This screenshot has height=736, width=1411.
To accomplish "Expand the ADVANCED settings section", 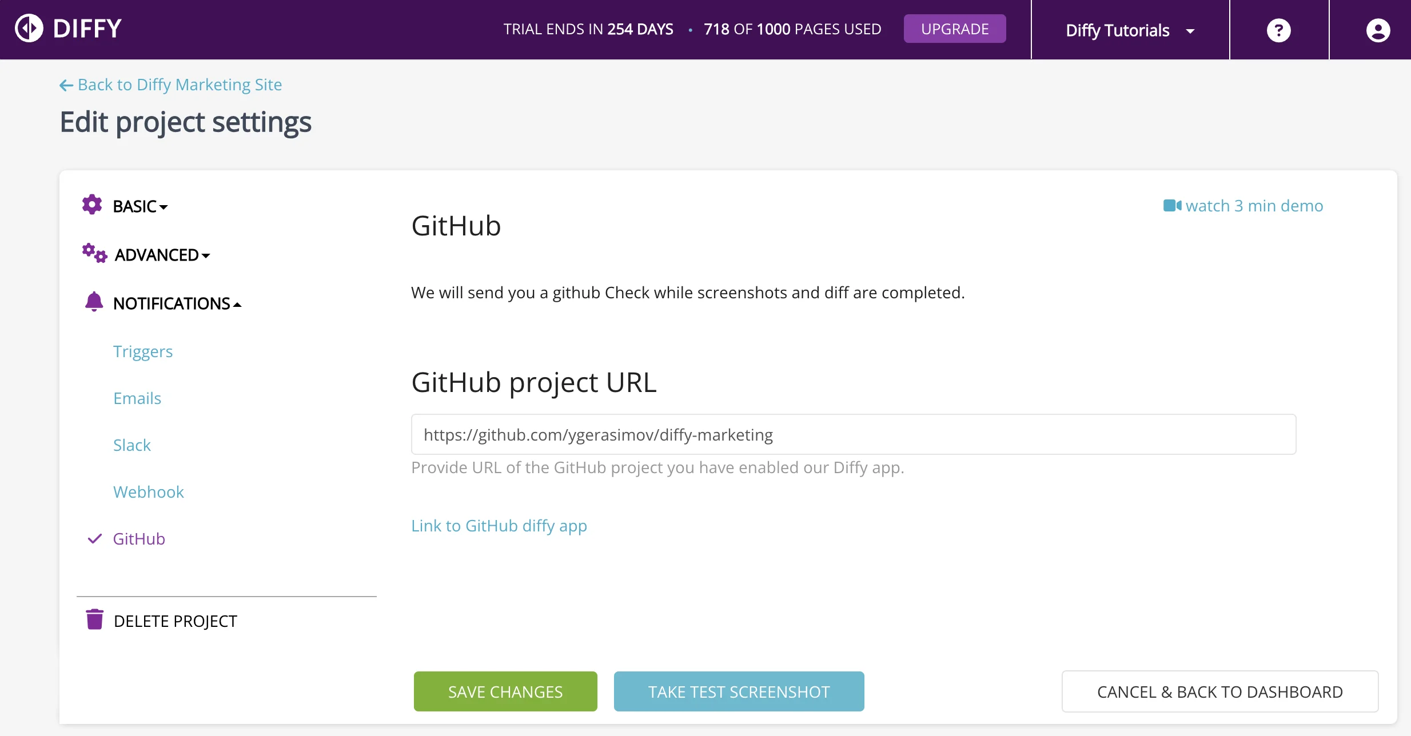I will 162,255.
